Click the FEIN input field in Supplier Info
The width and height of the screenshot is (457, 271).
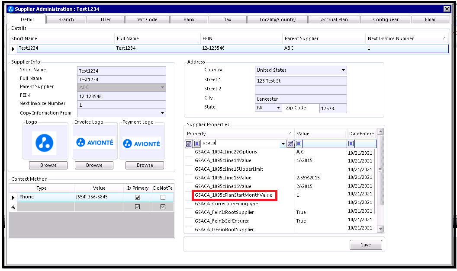pos(122,96)
